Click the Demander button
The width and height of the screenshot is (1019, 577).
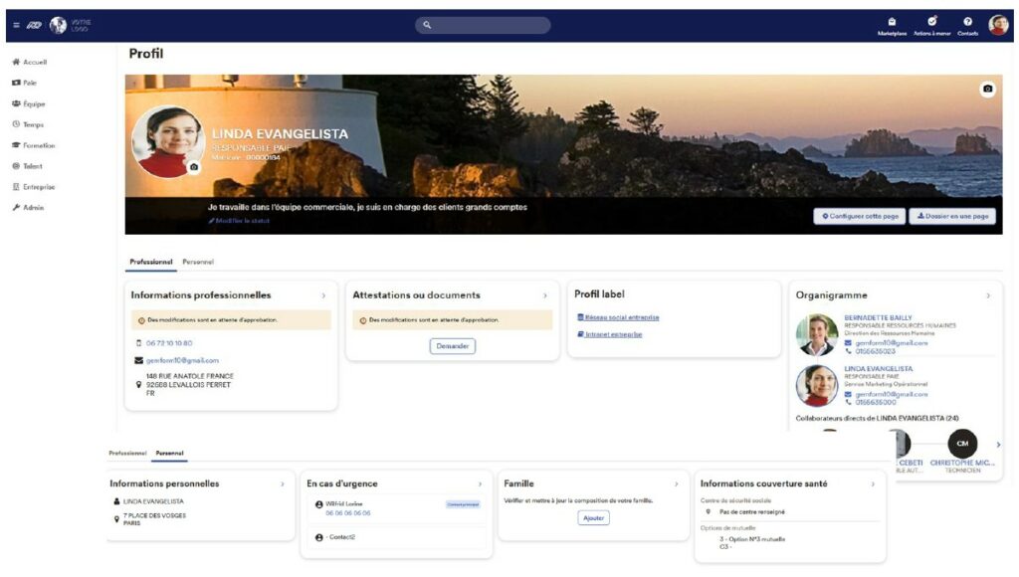pyautogui.click(x=453, y=346)
